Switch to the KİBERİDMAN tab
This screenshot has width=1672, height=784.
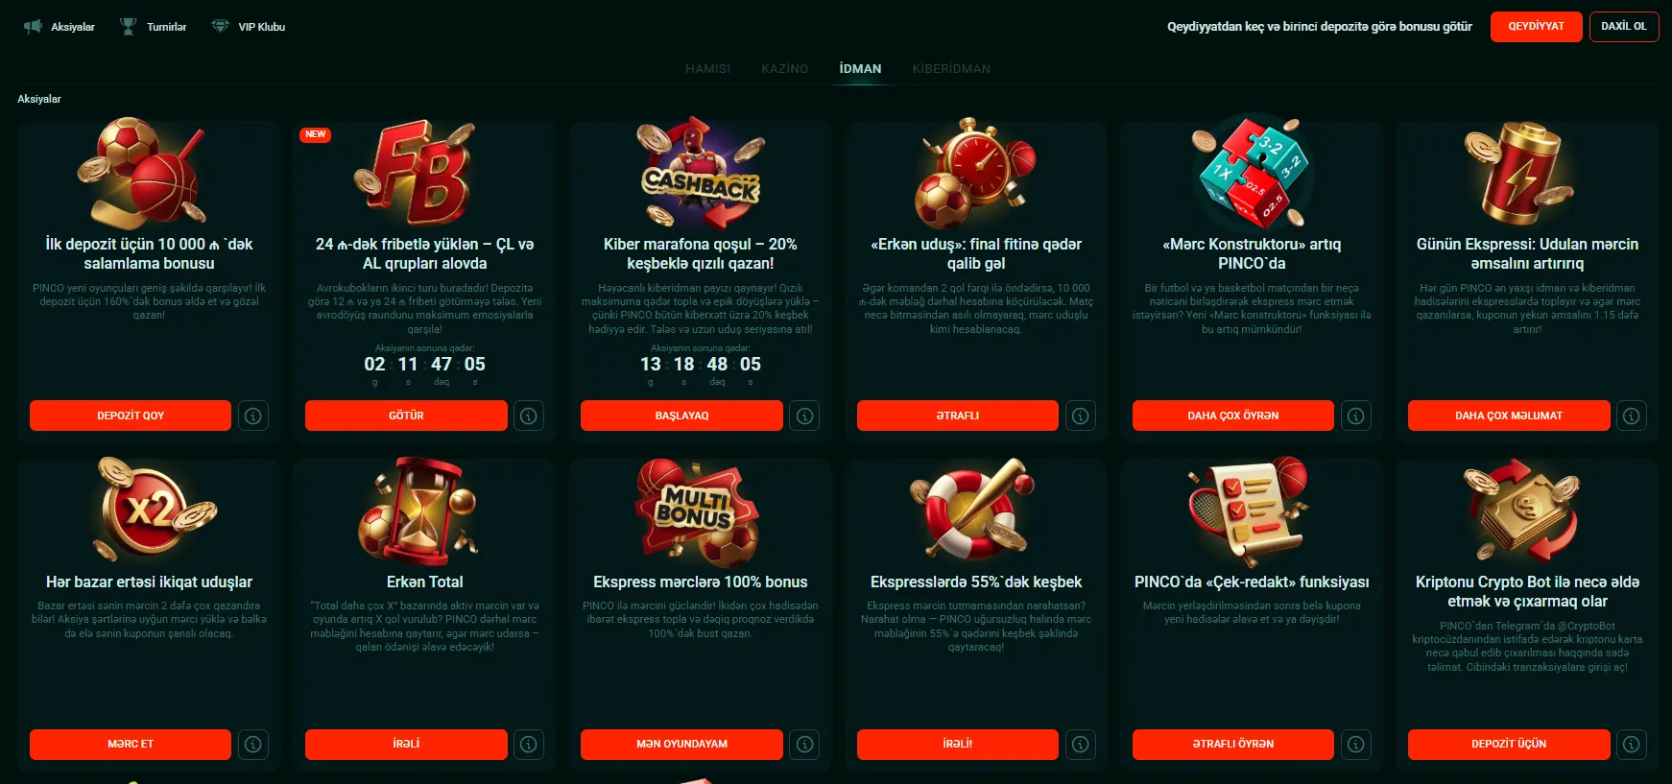(951, 69)
